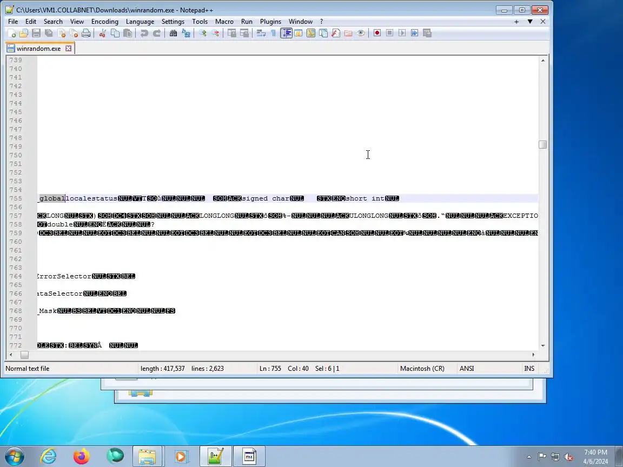This screenshot has width=623, height=467.
Task: Open the Plugins menu
Action: tap(270, 22)
